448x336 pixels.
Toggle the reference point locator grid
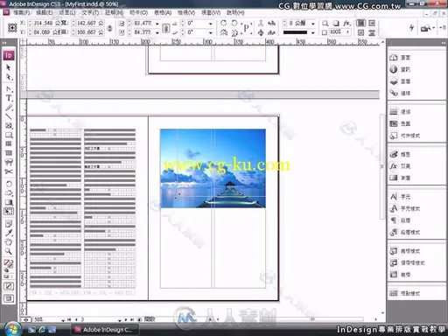point(12,28)
